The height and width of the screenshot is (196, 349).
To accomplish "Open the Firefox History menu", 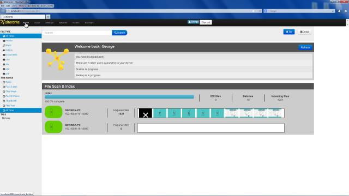I will point(22,6).
